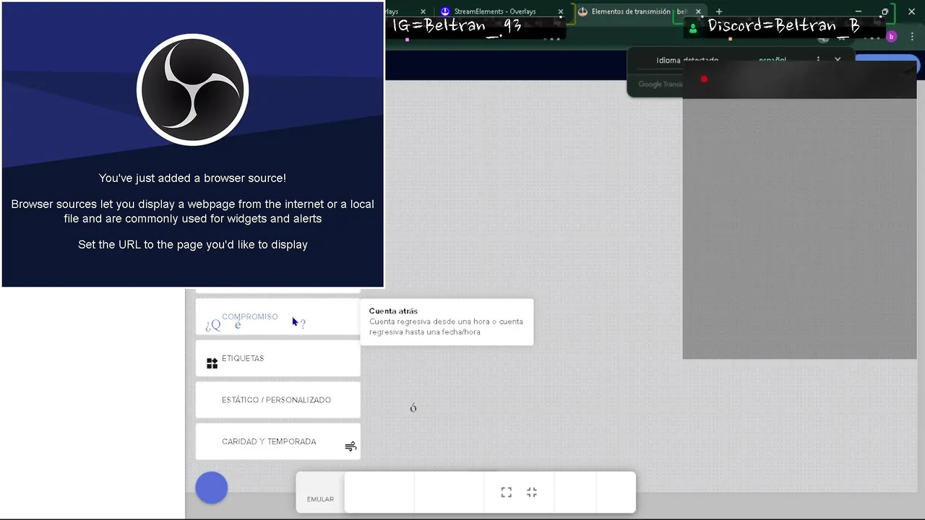Click the fullscreen expand icon
The height and width of the screenshot is (520, 925).
(x=507, y=492)
